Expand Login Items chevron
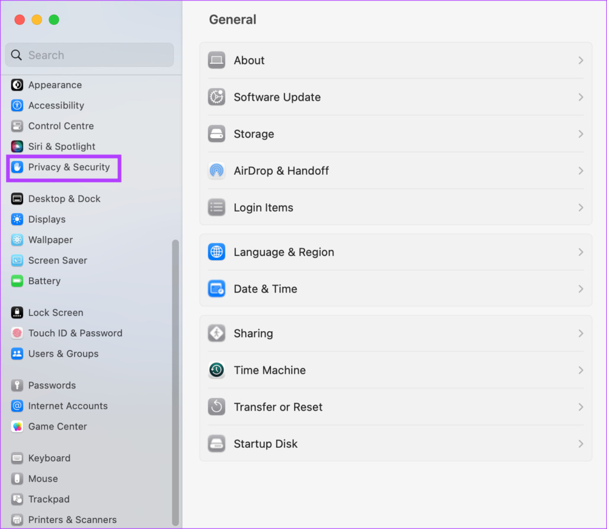This screenshot has height=529, width=607. coord(581,207)
